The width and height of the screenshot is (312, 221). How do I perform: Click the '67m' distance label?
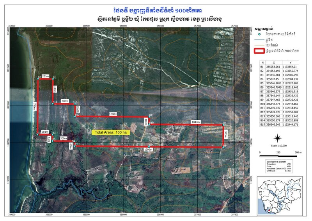tap(71, 146)
